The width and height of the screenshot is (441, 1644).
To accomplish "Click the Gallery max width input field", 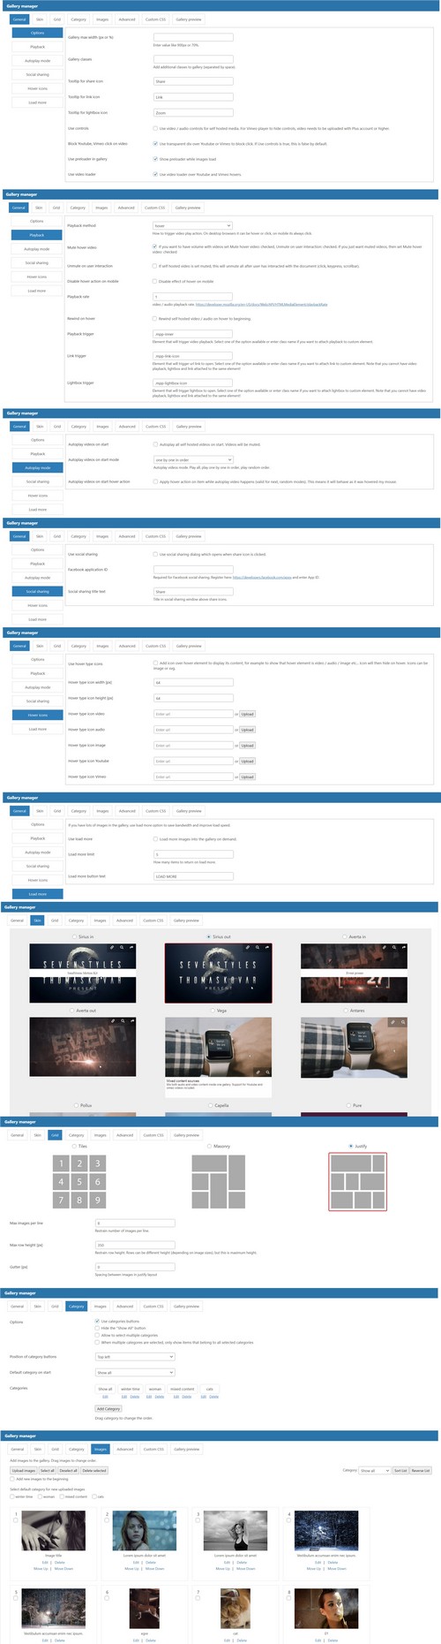I will 193,37.
